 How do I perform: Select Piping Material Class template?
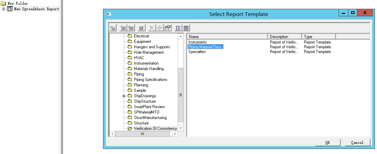[205, 47]
